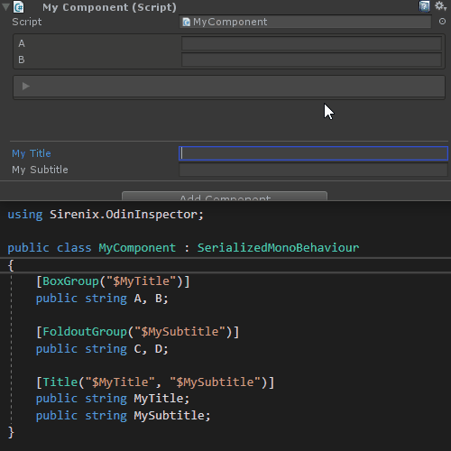This screenshot has width=451, height=451.
Task: Open the component help book icon
Action: [424, 6]
